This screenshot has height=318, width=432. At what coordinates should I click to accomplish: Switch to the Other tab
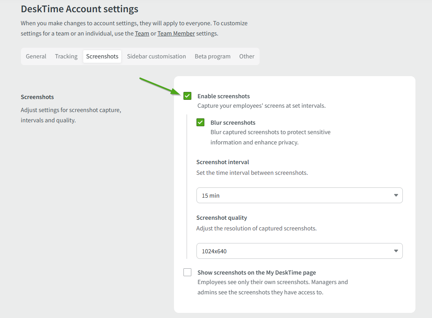pyautogui.click(x=247, y=56)
